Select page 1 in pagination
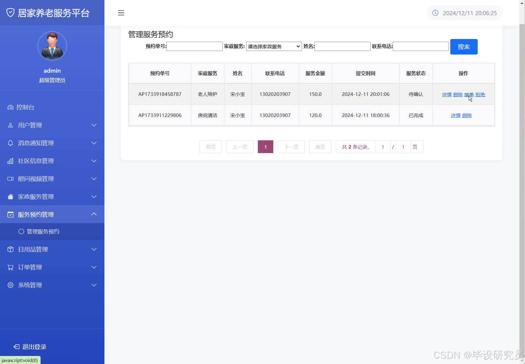This screenshot has width=525, height=364. point(265,147)
